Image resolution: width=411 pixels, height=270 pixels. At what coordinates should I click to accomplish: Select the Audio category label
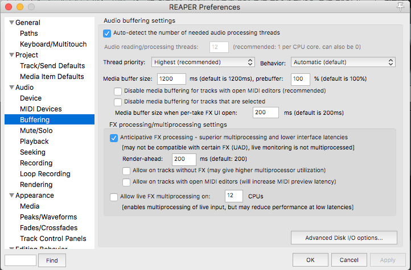click(x=24, y=88)
